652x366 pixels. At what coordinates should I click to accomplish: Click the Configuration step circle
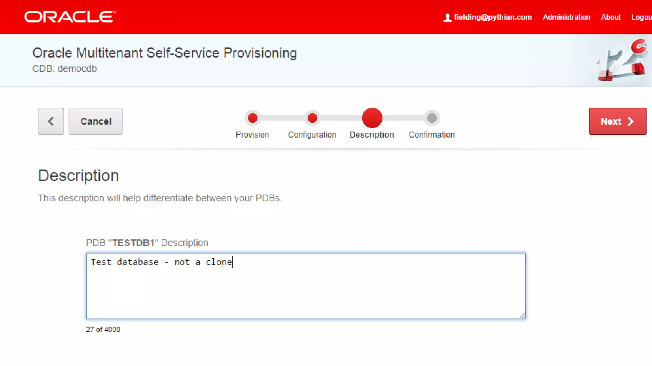(312, 118)
